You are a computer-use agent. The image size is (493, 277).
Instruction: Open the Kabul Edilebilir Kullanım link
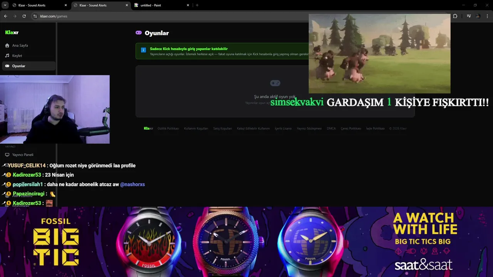[253, 128]
